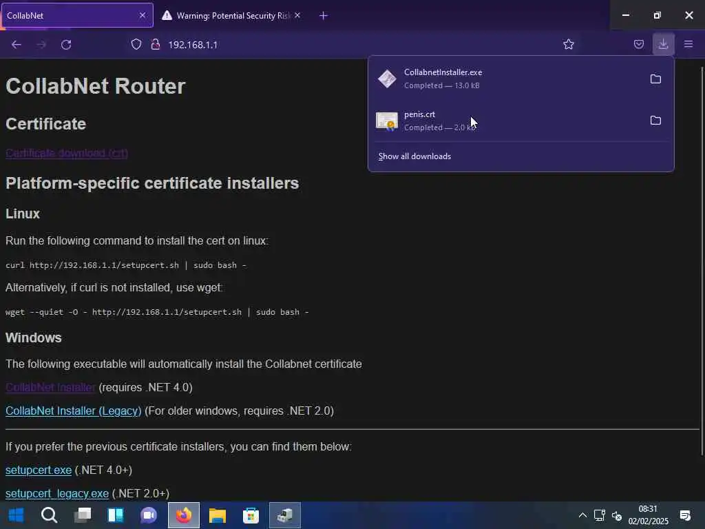
Task: Open the CollabnetInstaller.exe downloaded file
Action: pyautogui.click(x=507, y=79)
